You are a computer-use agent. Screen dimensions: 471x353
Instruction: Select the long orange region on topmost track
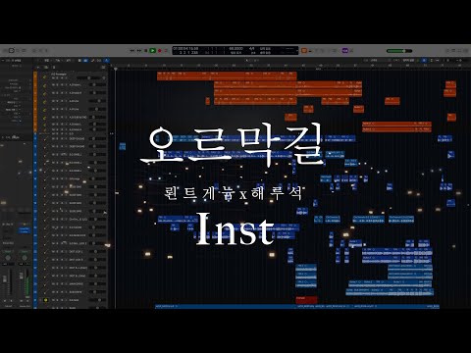click(227, 76)
